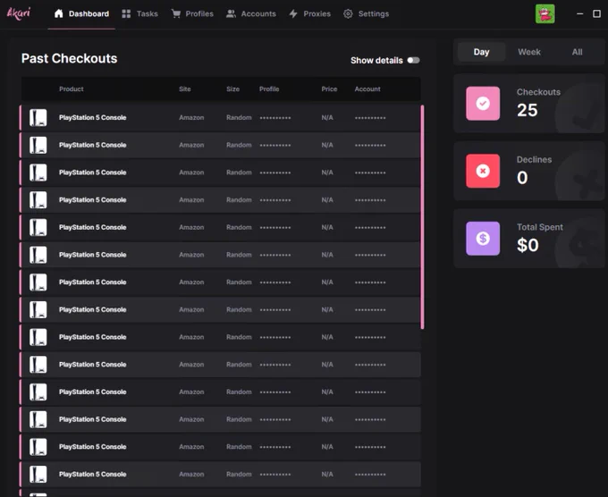This screenshot has width=608, height=497.
Task: Open the Settings tab
Action: pos(366,14)
